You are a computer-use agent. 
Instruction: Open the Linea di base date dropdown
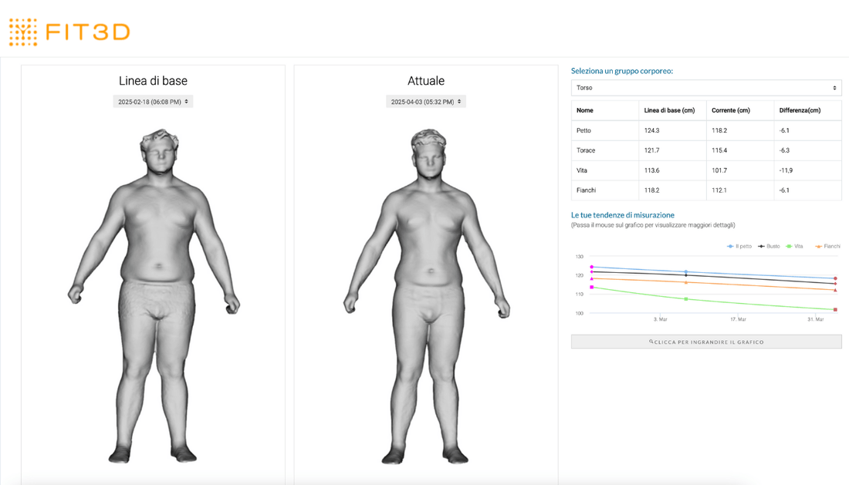pos(154,102)
